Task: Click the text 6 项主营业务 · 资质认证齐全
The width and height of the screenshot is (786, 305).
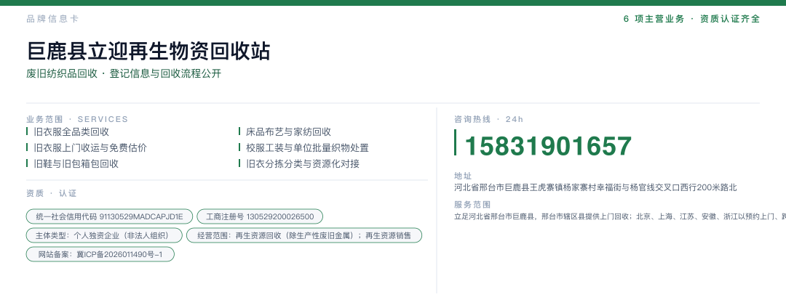Action: click(692, 19)
